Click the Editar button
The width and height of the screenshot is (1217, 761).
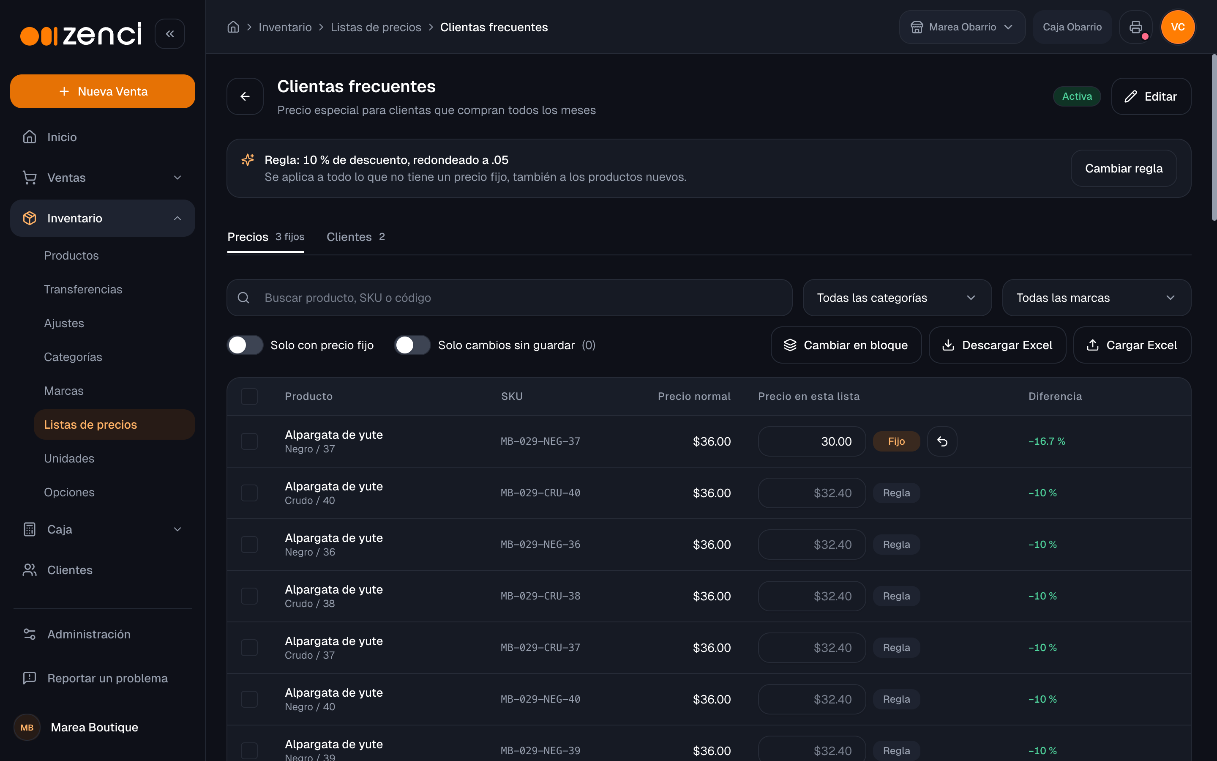pos(1151,96)
